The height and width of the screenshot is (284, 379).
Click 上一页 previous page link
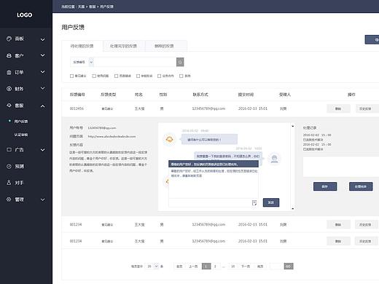(x=193, y=267)
